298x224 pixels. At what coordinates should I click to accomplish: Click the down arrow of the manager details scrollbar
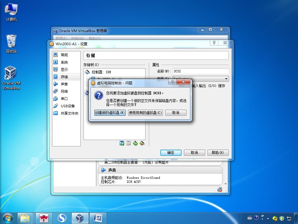226,184
